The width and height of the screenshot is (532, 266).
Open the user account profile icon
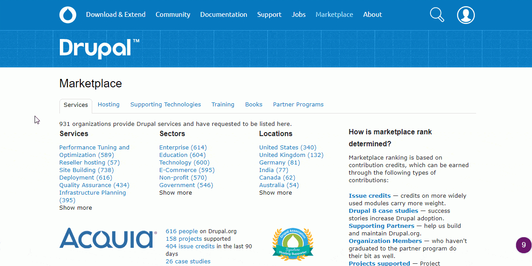[466, 15]
